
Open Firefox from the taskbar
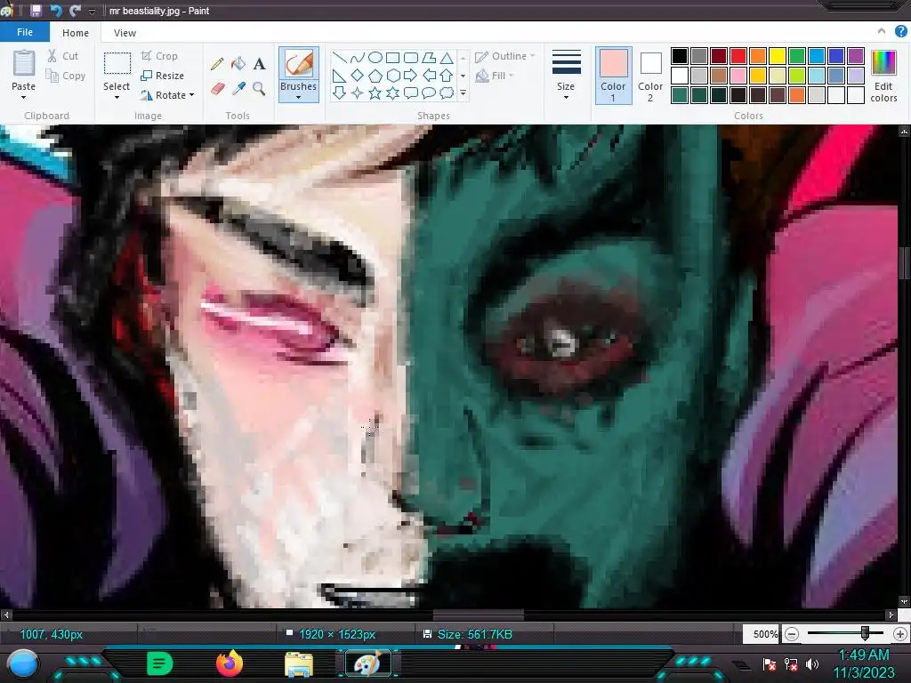tap(230, 663)
